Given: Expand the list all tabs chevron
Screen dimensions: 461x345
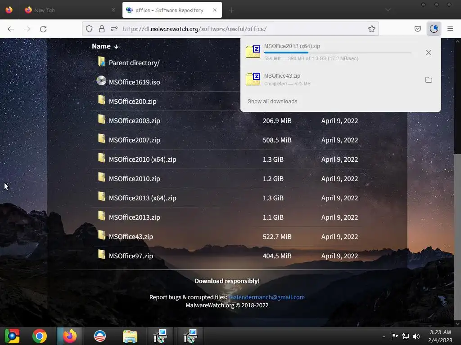Looking at the screenshot, I should [388, 10].
